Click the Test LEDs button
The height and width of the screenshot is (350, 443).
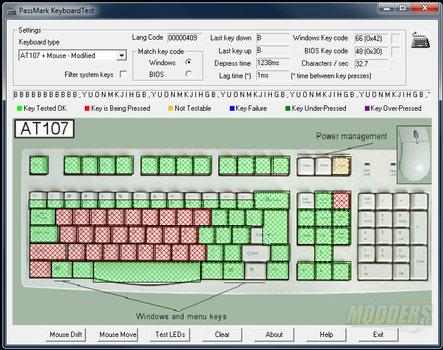[170, 335]
